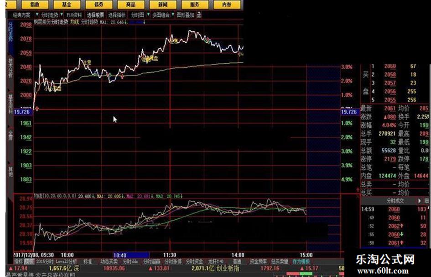The image size is (431, 277).
Task: Click the 分时成交 panel header
Action: (395, 201)
